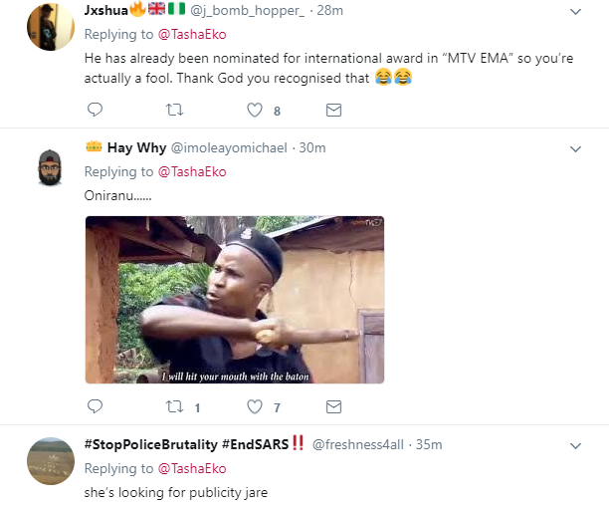Expand options chevron on Hay Why's tweet
Viewport: 609px width, 506px height.
coord(575,148)
